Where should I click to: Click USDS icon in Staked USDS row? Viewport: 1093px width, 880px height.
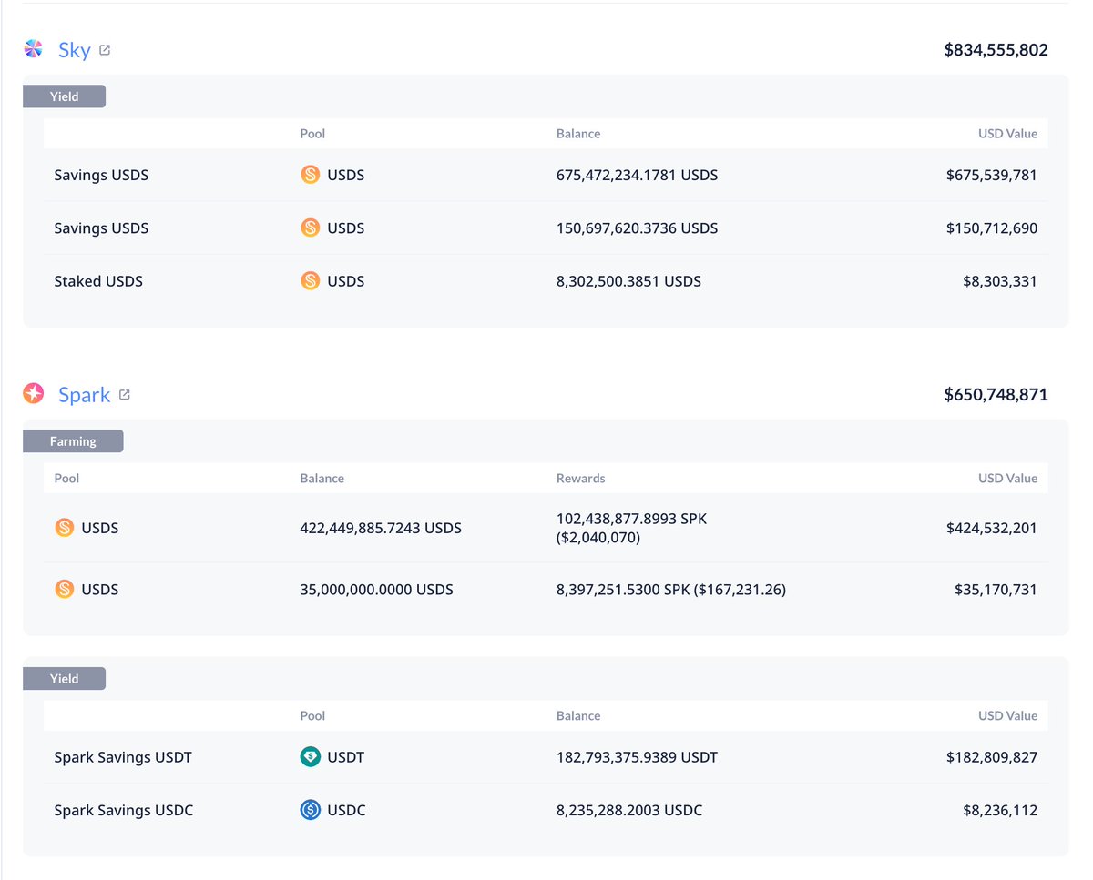(311, 281)
